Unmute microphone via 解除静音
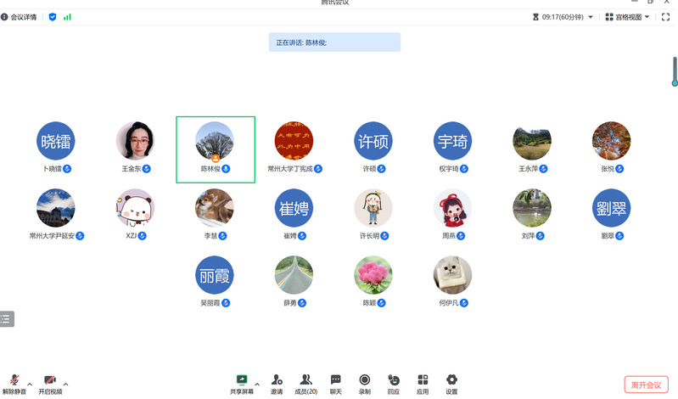 (14, 385)
